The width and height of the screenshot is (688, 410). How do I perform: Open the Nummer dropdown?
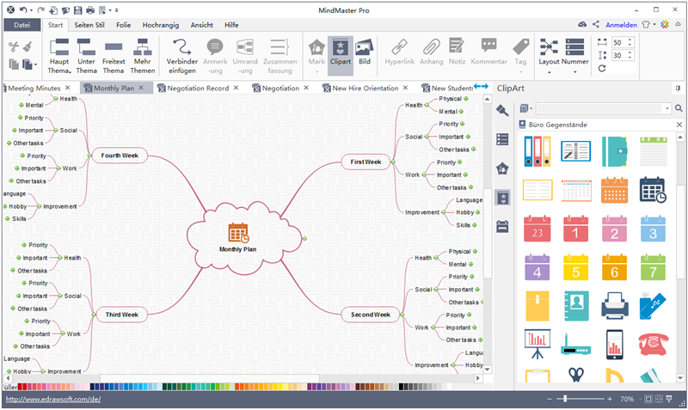point(575,72)
